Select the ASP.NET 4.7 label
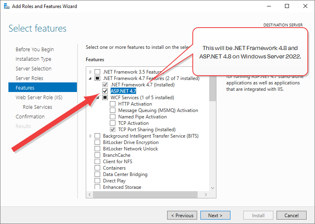This screenshot has height=224, width=315. tap(123, 91)
